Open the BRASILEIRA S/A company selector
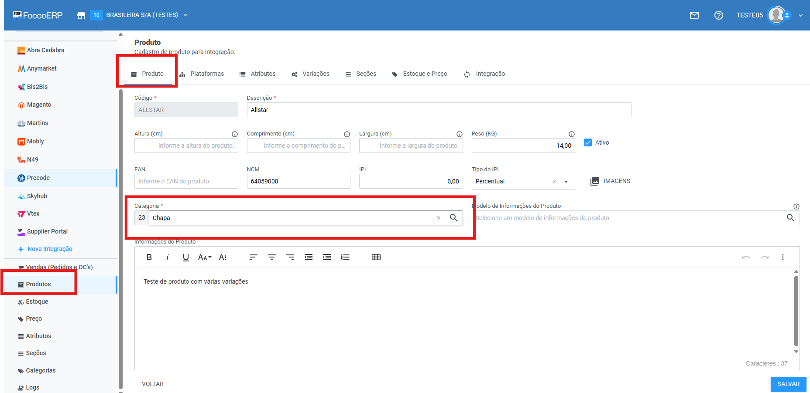The image size is (810, 393). click(x=142, y=15)
